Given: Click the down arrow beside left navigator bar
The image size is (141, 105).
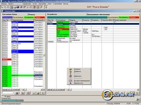Looking at the screenshot, I should [x=44, y=90].
